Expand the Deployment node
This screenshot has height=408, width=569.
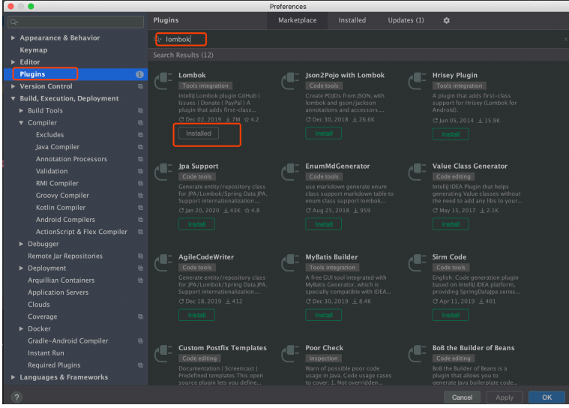[x=21, y=268]
